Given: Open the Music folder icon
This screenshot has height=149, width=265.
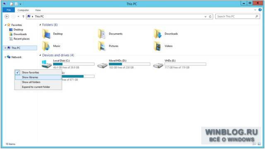Looking at the screenshot, I should tap(46, 46).
